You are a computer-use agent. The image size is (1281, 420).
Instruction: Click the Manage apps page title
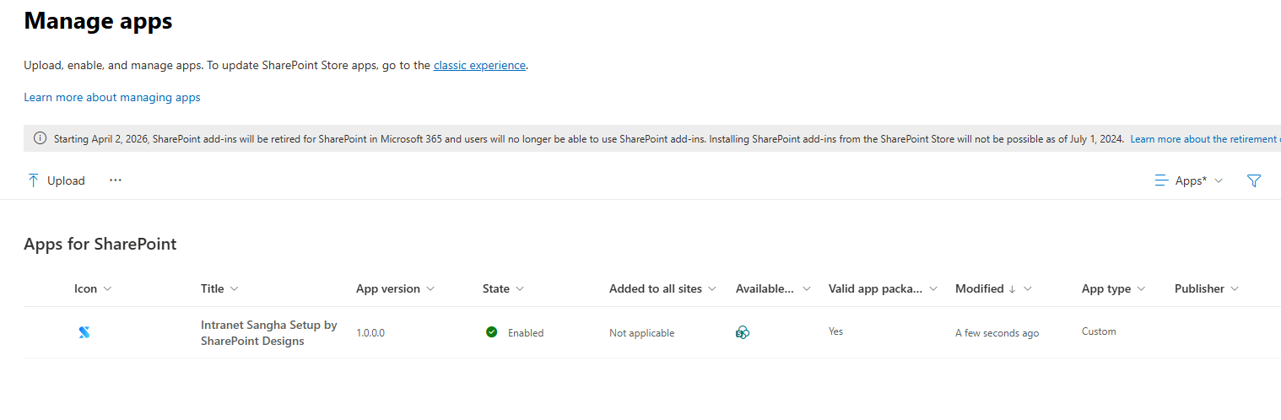pyautogui.click(x=98, y=21)
